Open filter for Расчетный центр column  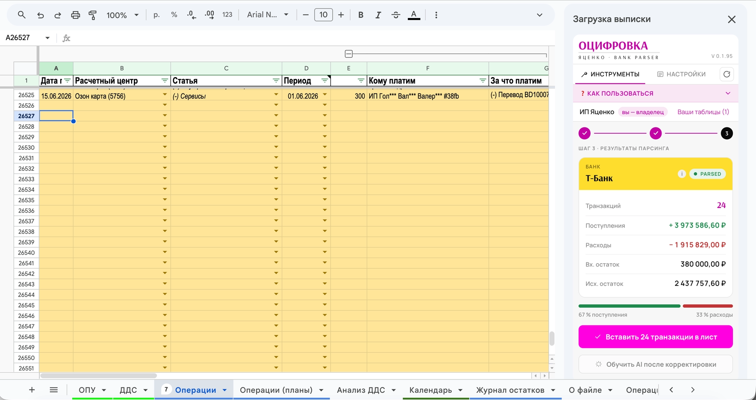tap(165, 81)
